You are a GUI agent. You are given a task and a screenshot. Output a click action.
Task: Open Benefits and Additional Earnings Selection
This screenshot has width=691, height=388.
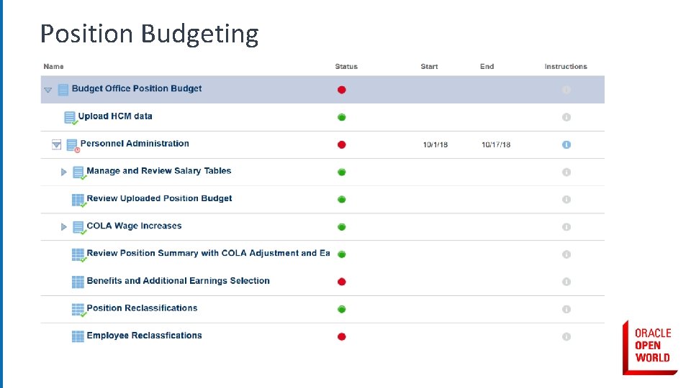178,281
